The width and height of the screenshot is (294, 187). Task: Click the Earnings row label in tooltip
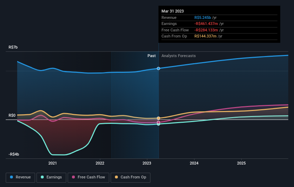[x=169, y=24]
